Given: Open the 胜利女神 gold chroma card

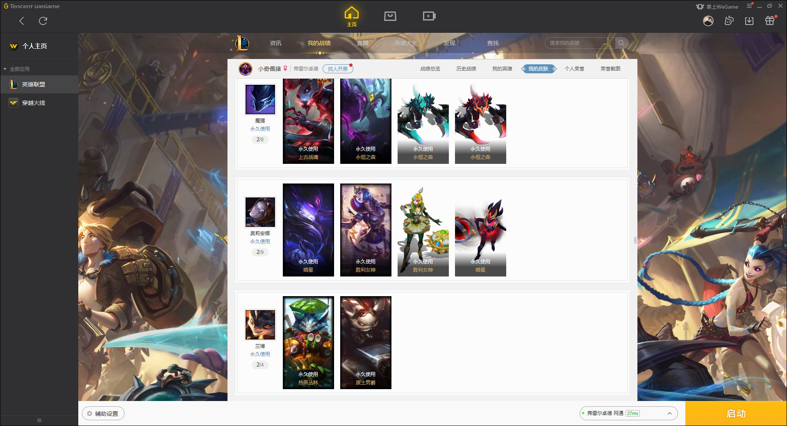Looking at the screenshot, I should [x=423, y=230].
